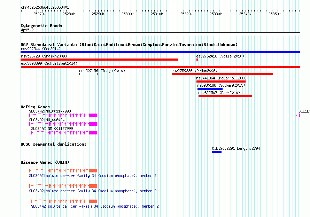Image resolution: width=310 pixels, height=217 pixels.
Task: Click the 25280k ruler position
Action: (x=69, y=14)
